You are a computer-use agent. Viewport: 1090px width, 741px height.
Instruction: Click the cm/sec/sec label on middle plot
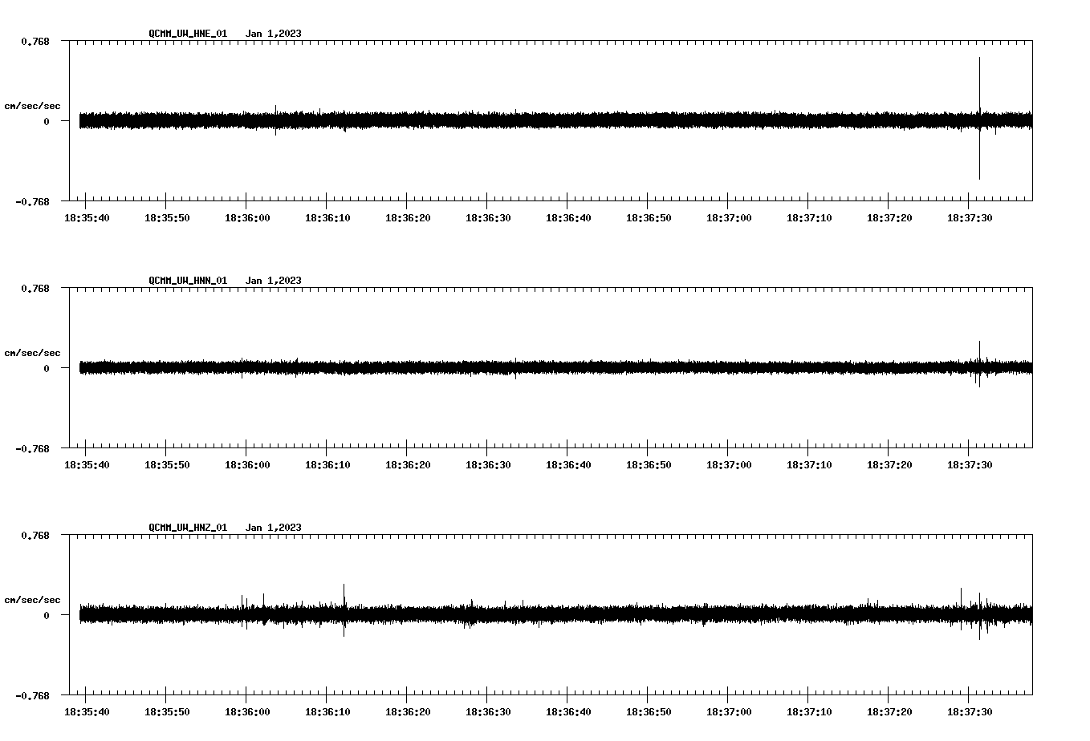coord(33,352)
